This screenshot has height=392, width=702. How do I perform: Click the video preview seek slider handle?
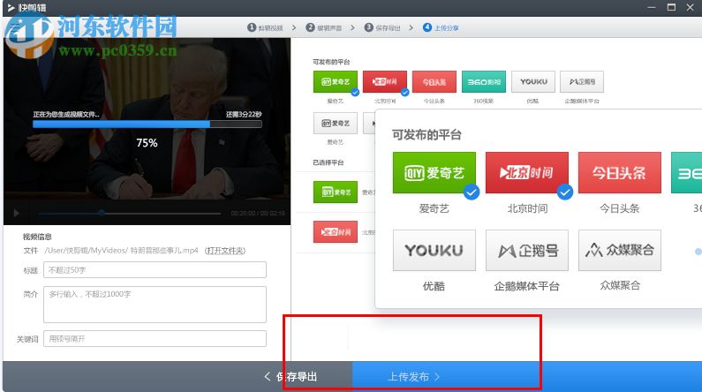pyautogui.click(x=102, y=213)
